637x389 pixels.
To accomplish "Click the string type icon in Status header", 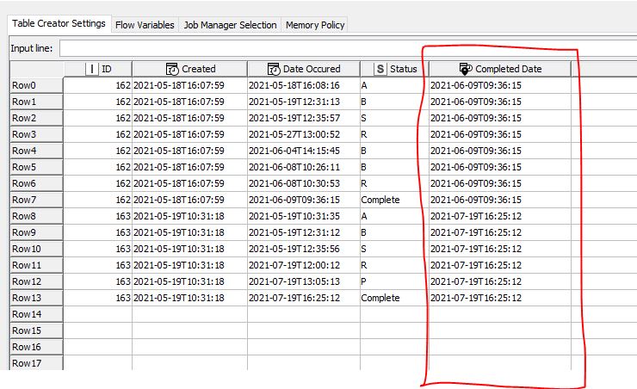I will 380,69.
